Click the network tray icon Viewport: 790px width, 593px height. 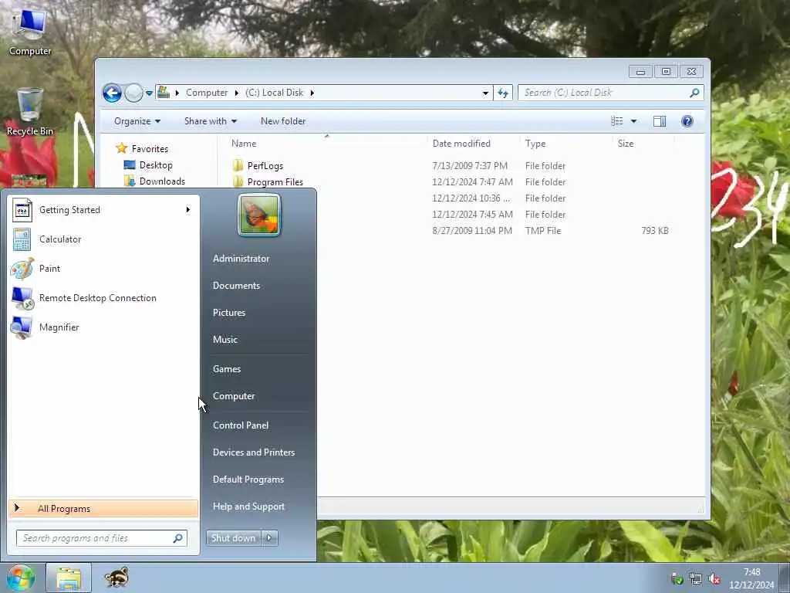(696, 579)
